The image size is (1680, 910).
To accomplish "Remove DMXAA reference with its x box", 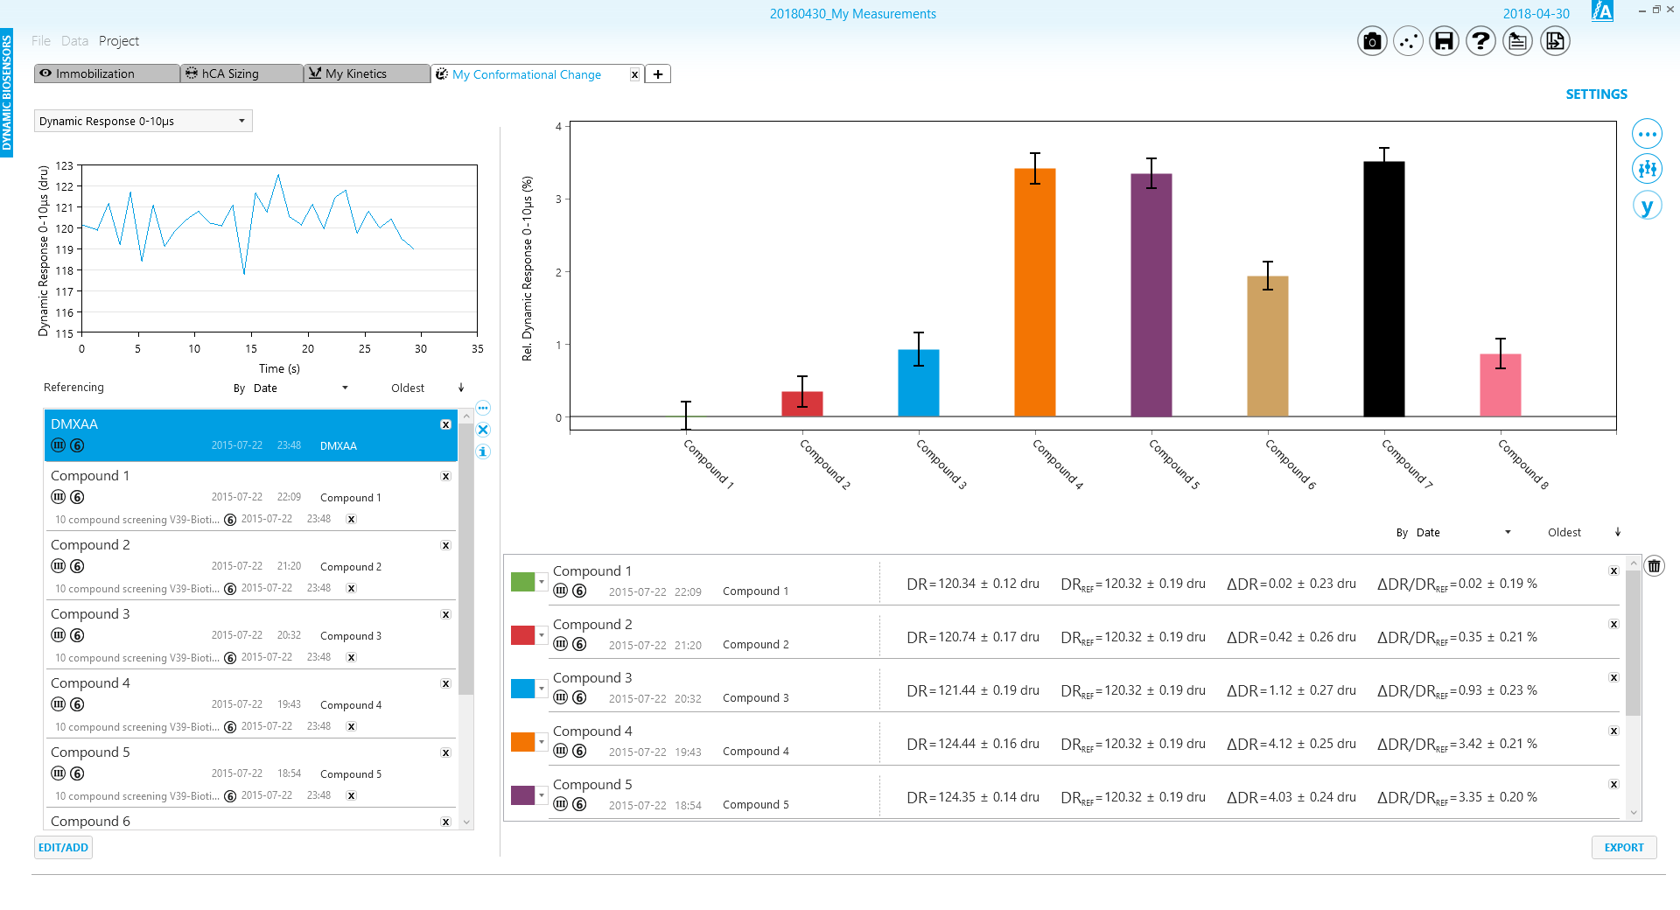I will click(x=445, y=424).
